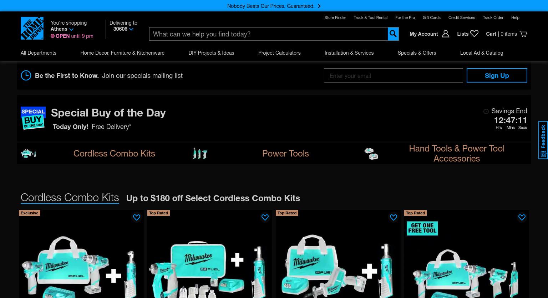Click the Hand Tools accessories batteries thumbnail
Image resolution: width=548 pixels, height=298 pixels.
(x=371, y=154)
